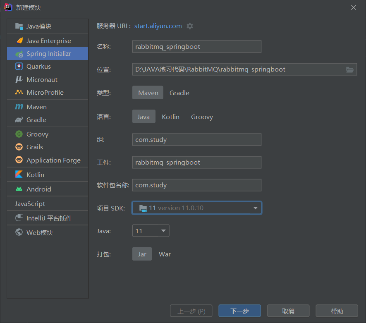Image resolution: width=366 pixels, height=323 pixels.
Task: Select JavaScript module type
Action: (48, 203)
